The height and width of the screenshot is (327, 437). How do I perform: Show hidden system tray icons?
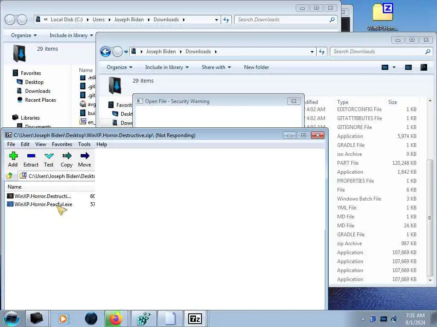pyautogui.click(x=363, y=319)
